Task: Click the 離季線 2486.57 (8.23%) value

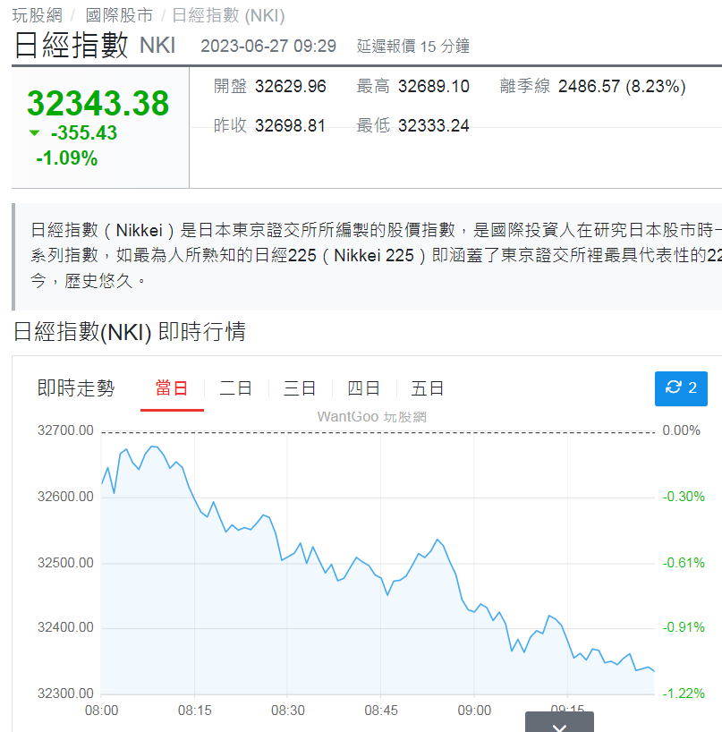Action: tap(621, 87)
